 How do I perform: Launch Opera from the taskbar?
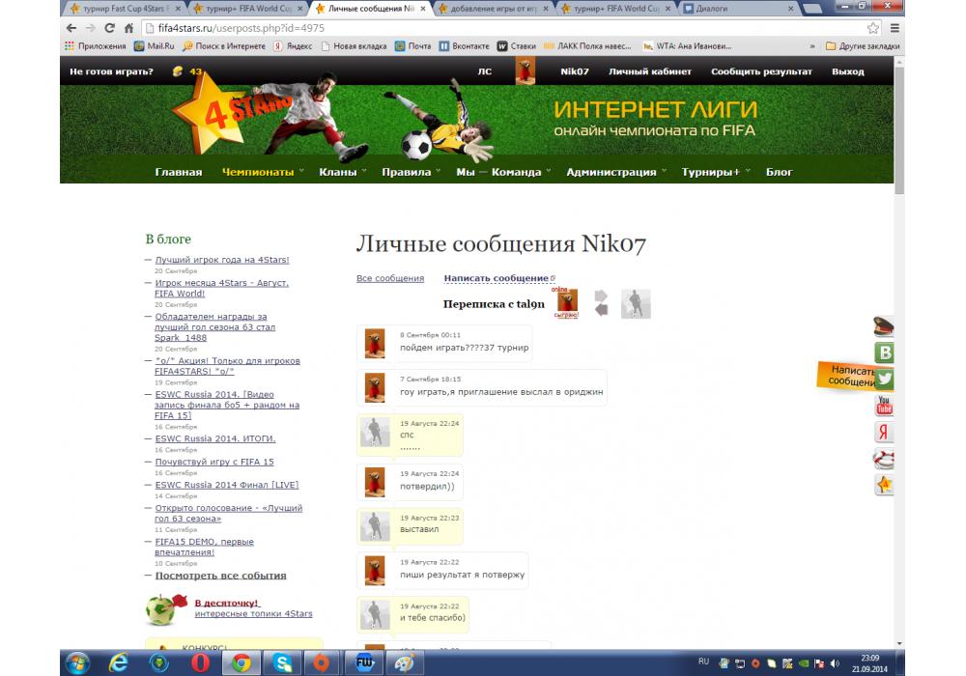(200, 662)
